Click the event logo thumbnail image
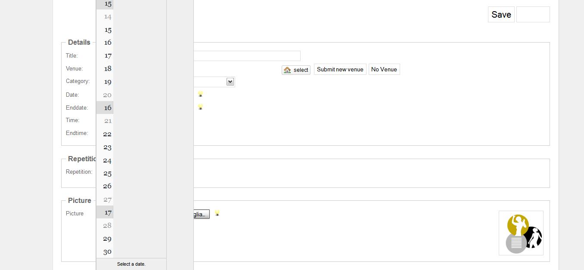Screen dimensions: 584x270 click(x=521, y=233)
